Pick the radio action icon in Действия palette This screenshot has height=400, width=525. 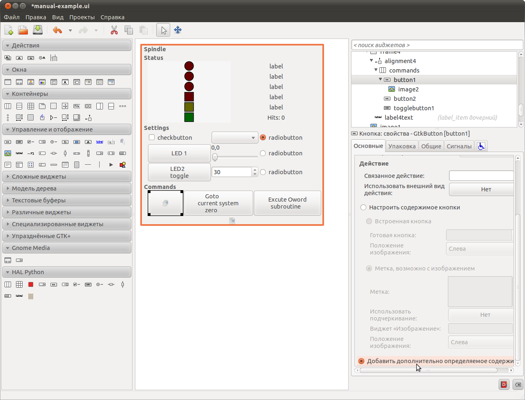pyautogui.click(x=42, y=58)
